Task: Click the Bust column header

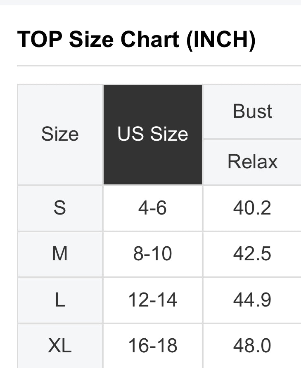Action: click(x=252, y=111)
